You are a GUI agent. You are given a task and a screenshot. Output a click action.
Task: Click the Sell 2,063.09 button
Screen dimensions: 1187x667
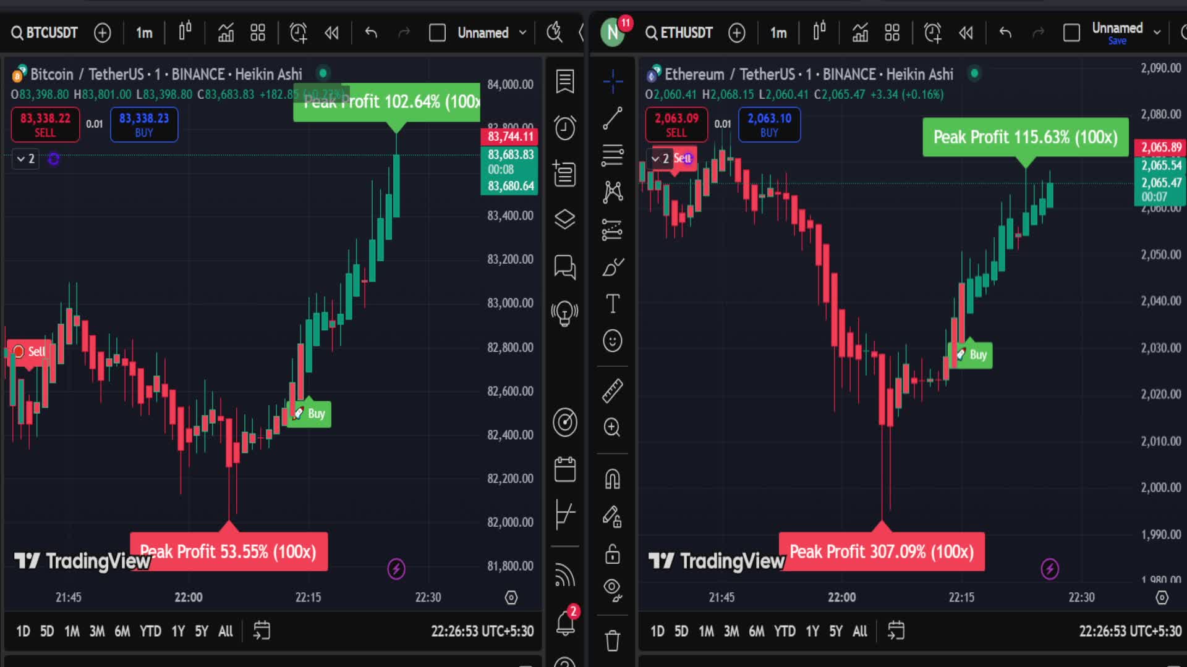click(x=677, y=125)
